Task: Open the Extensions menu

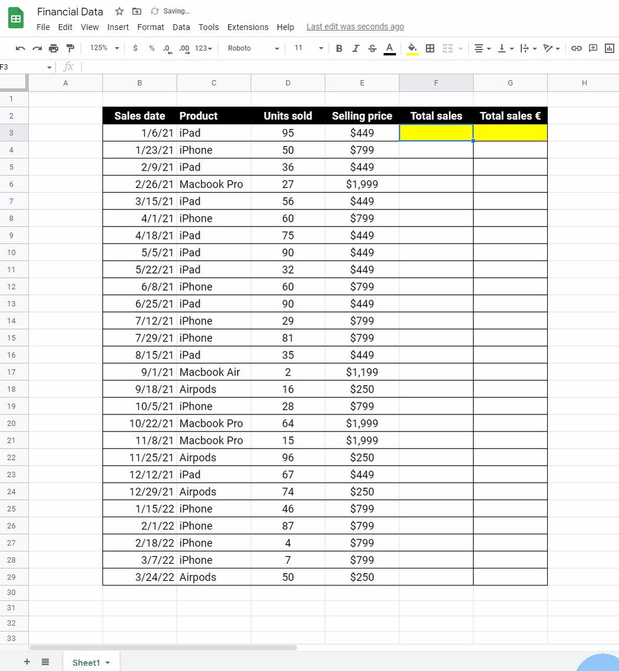Action: (248, 27)
